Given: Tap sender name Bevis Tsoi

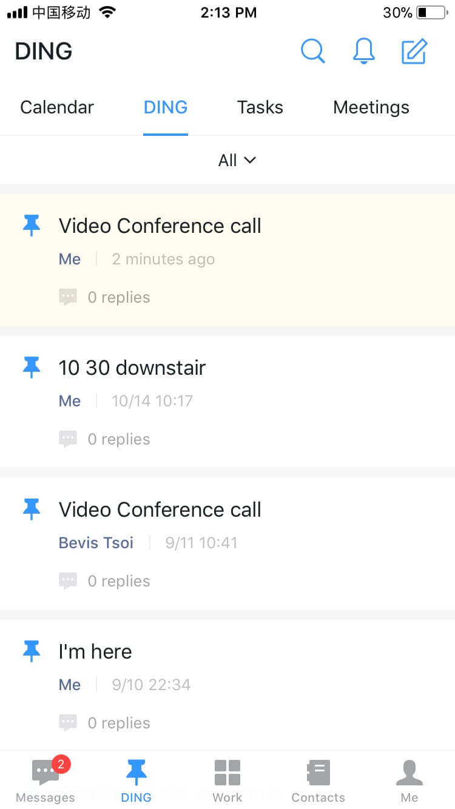Looking at the screenshot, I should click(x=96, y=542).
